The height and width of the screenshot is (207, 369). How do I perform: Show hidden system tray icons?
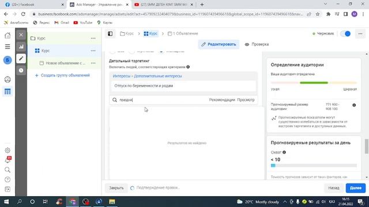click(285, 202)
